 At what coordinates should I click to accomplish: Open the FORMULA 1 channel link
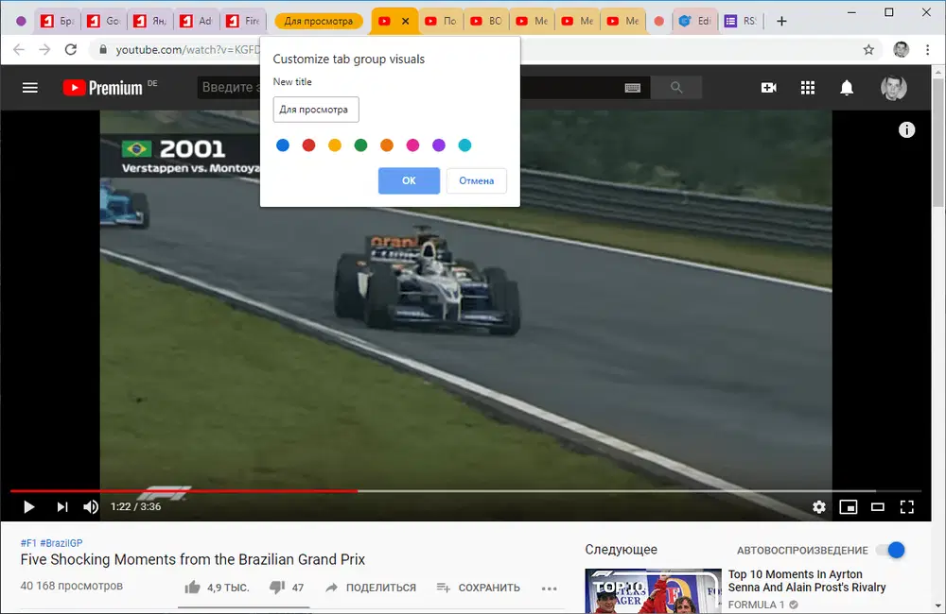click(756, 605)
